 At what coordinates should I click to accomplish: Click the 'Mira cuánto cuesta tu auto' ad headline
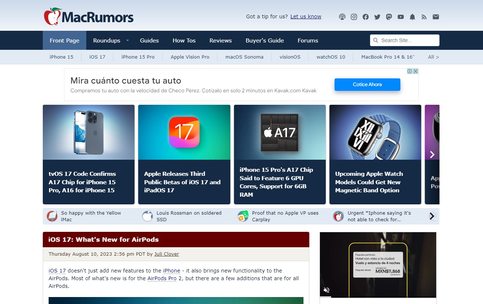126,81
